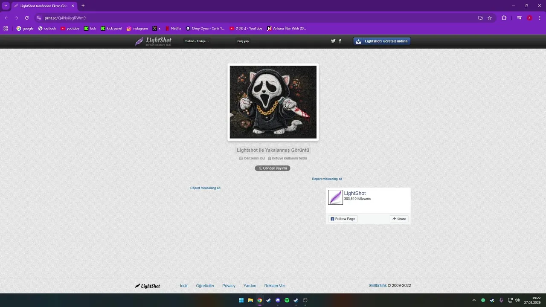Open the x bookmark
The width and height of the screenshot is (546, 307).
point(157,29)
